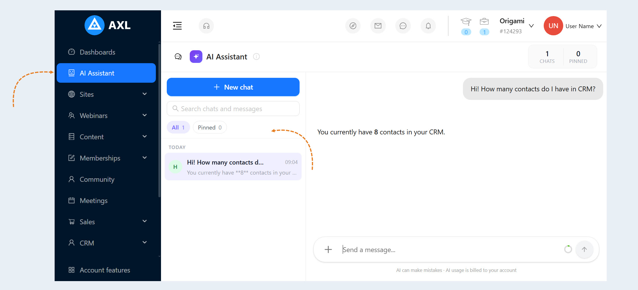Click the graduation cap icon
Image resolution: width=638 pixels, height=290 pixels.
466,22
